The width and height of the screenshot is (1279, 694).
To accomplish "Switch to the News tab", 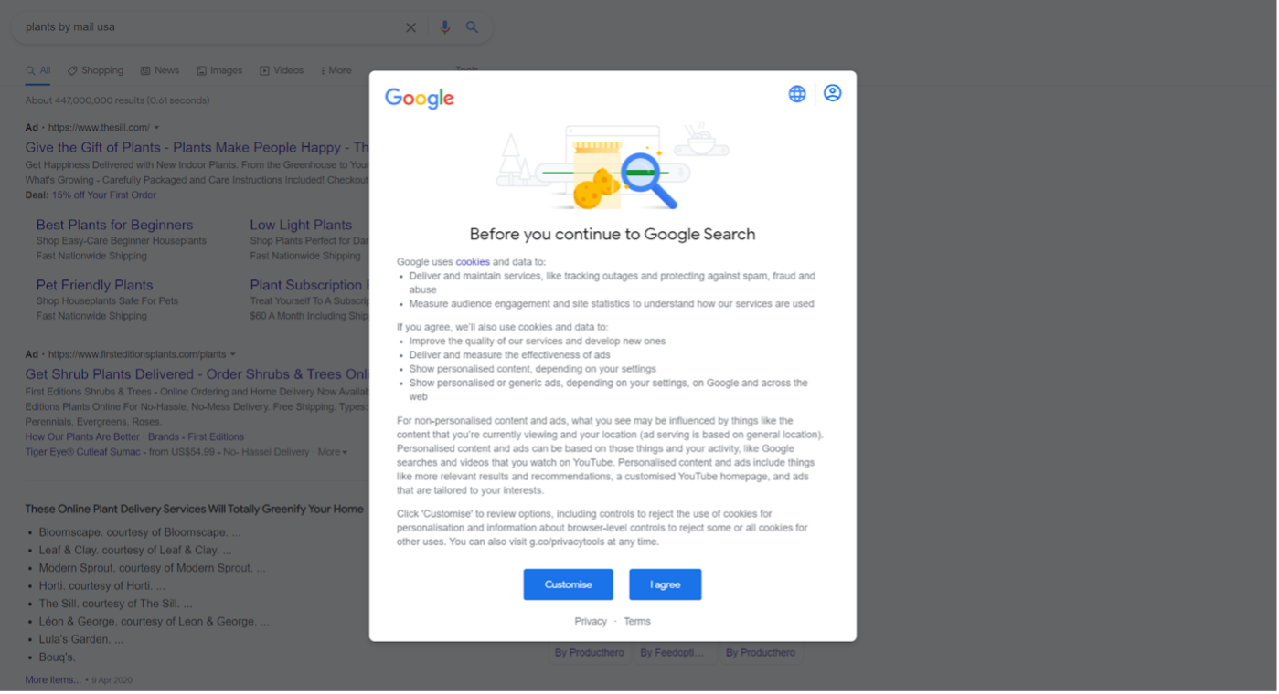I will pyautogui.click(x=160, y=70).
